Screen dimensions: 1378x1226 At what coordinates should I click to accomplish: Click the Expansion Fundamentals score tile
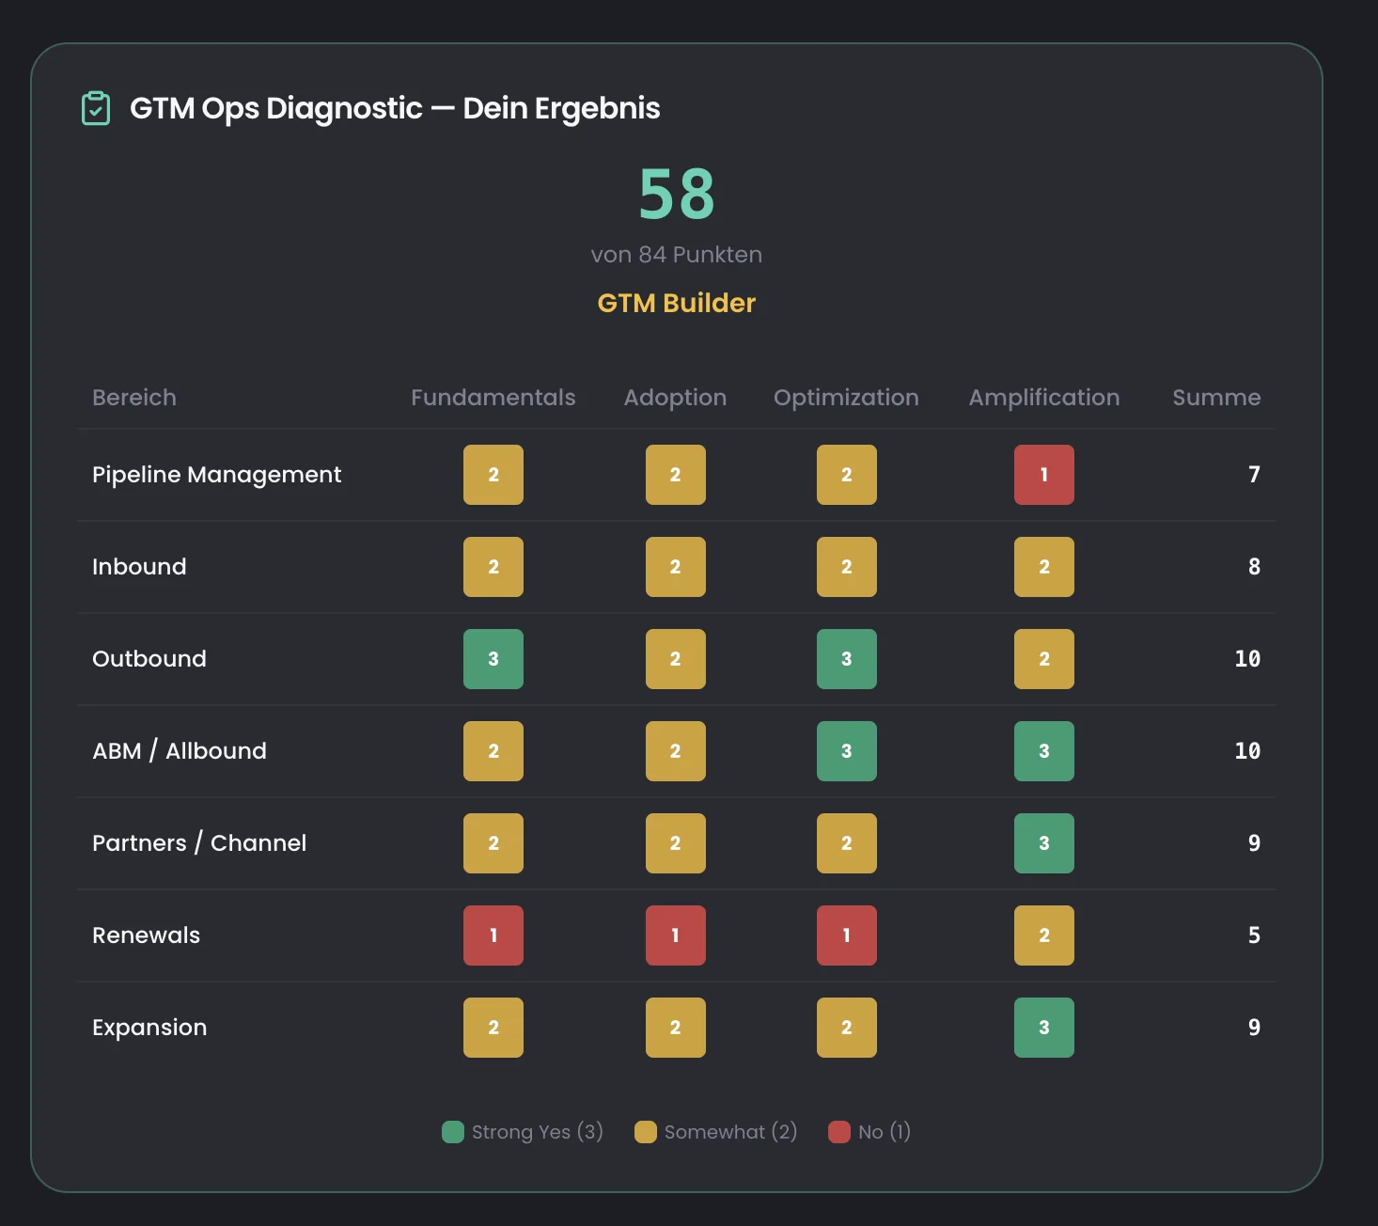[493, 1028]
